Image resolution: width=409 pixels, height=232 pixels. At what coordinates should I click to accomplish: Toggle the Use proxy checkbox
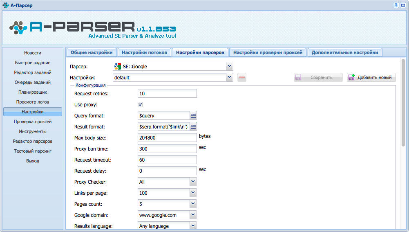[x=140, y=104]
